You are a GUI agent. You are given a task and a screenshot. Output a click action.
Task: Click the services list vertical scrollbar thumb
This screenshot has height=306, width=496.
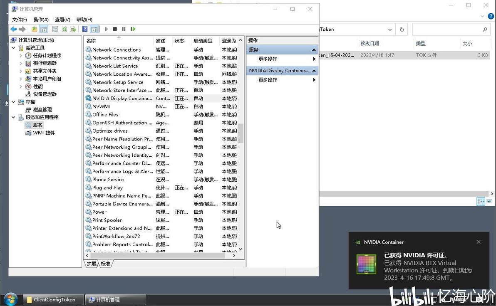click(x=241, y=133)
